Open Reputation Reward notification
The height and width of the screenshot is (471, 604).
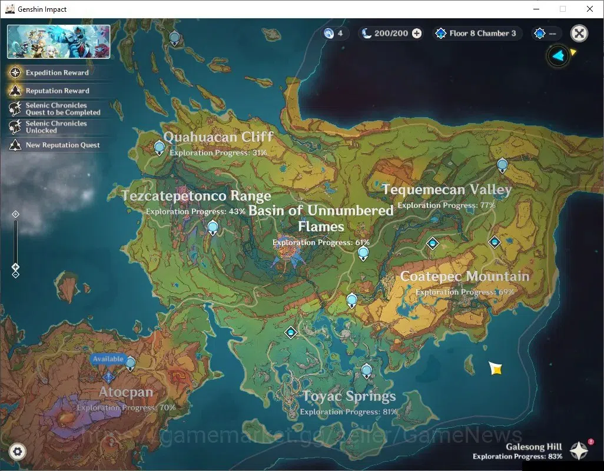tap(57, 91)
